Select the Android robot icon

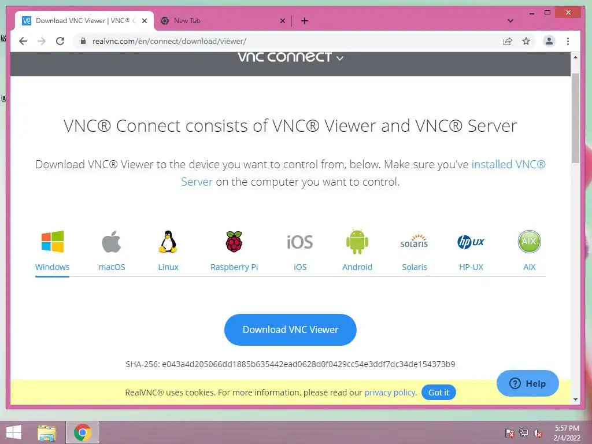coord(357,242)
